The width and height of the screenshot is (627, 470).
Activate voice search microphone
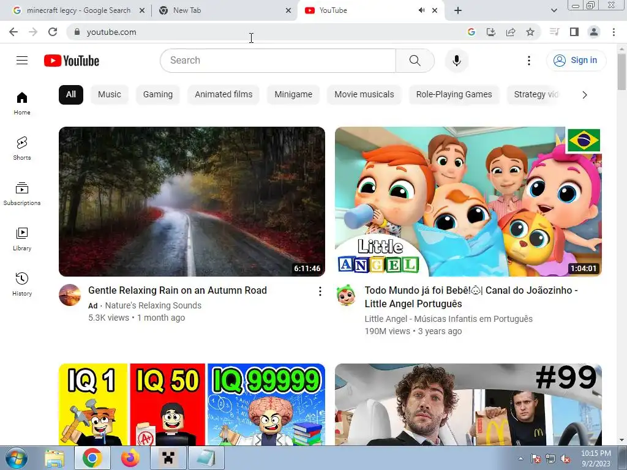tap(457, 61)
